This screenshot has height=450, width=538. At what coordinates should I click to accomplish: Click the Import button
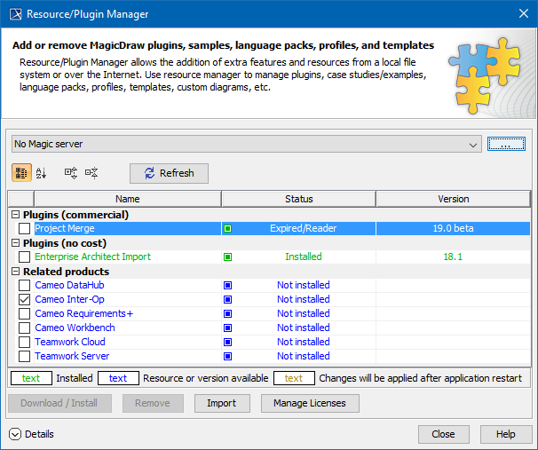(x=222, y=403)
